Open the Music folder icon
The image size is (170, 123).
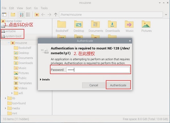(129, 26)
